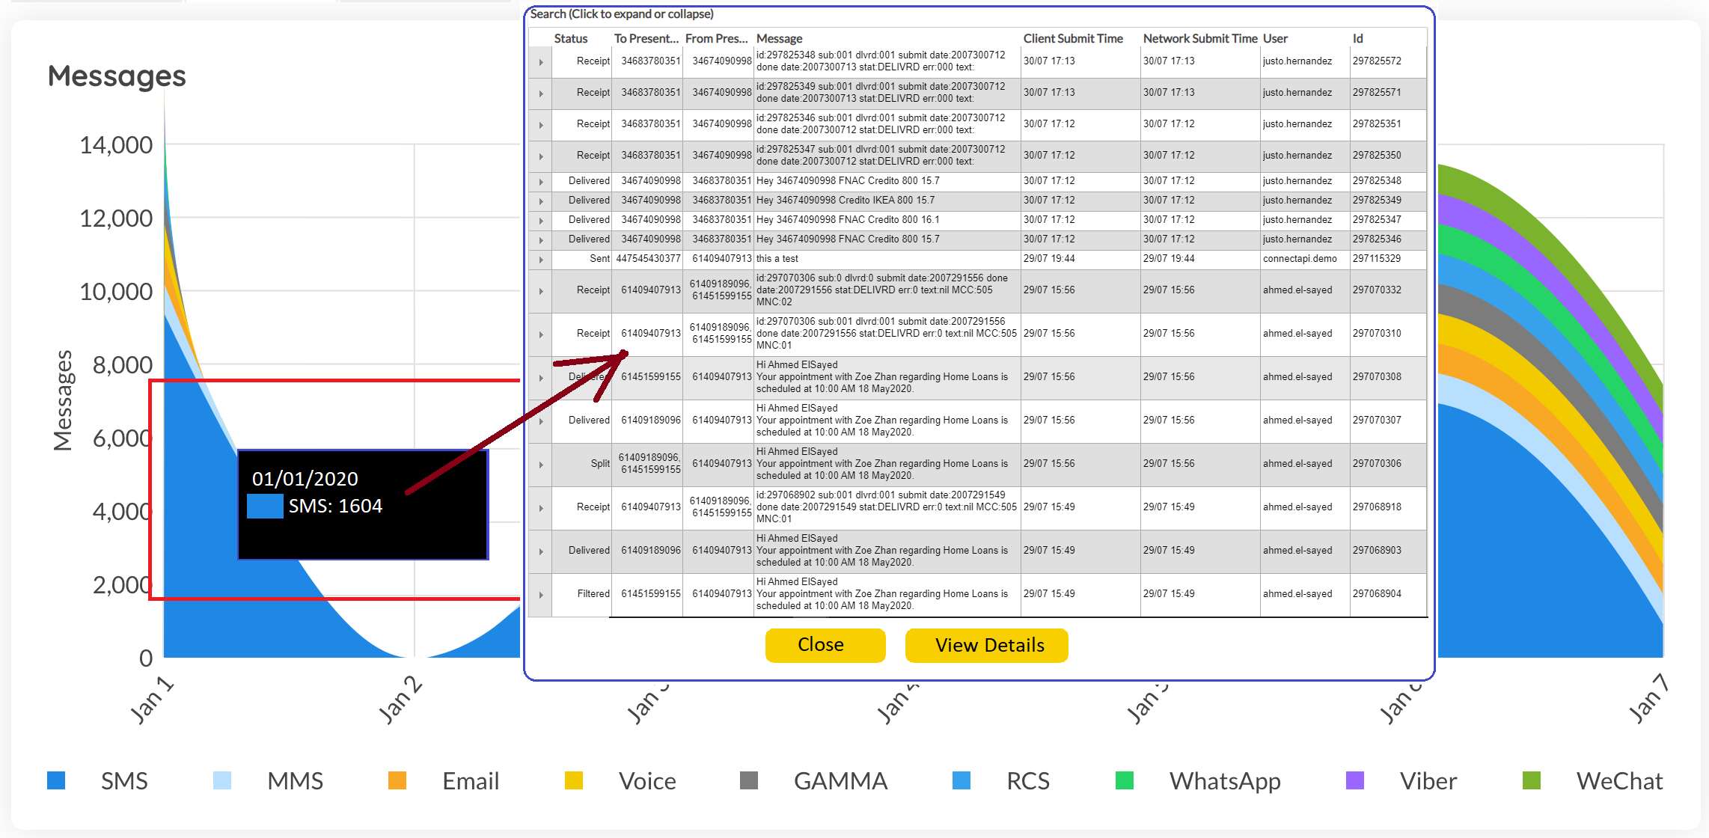This screenshot has height=838, width=1709.
Task: Toggle the Voice legend swatch
Action: point(574,780)
